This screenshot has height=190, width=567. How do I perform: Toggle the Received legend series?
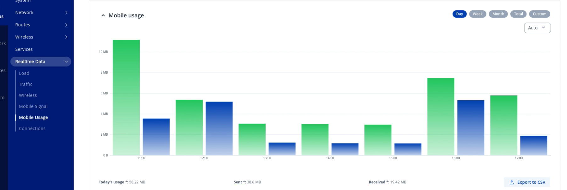[379, 182]
